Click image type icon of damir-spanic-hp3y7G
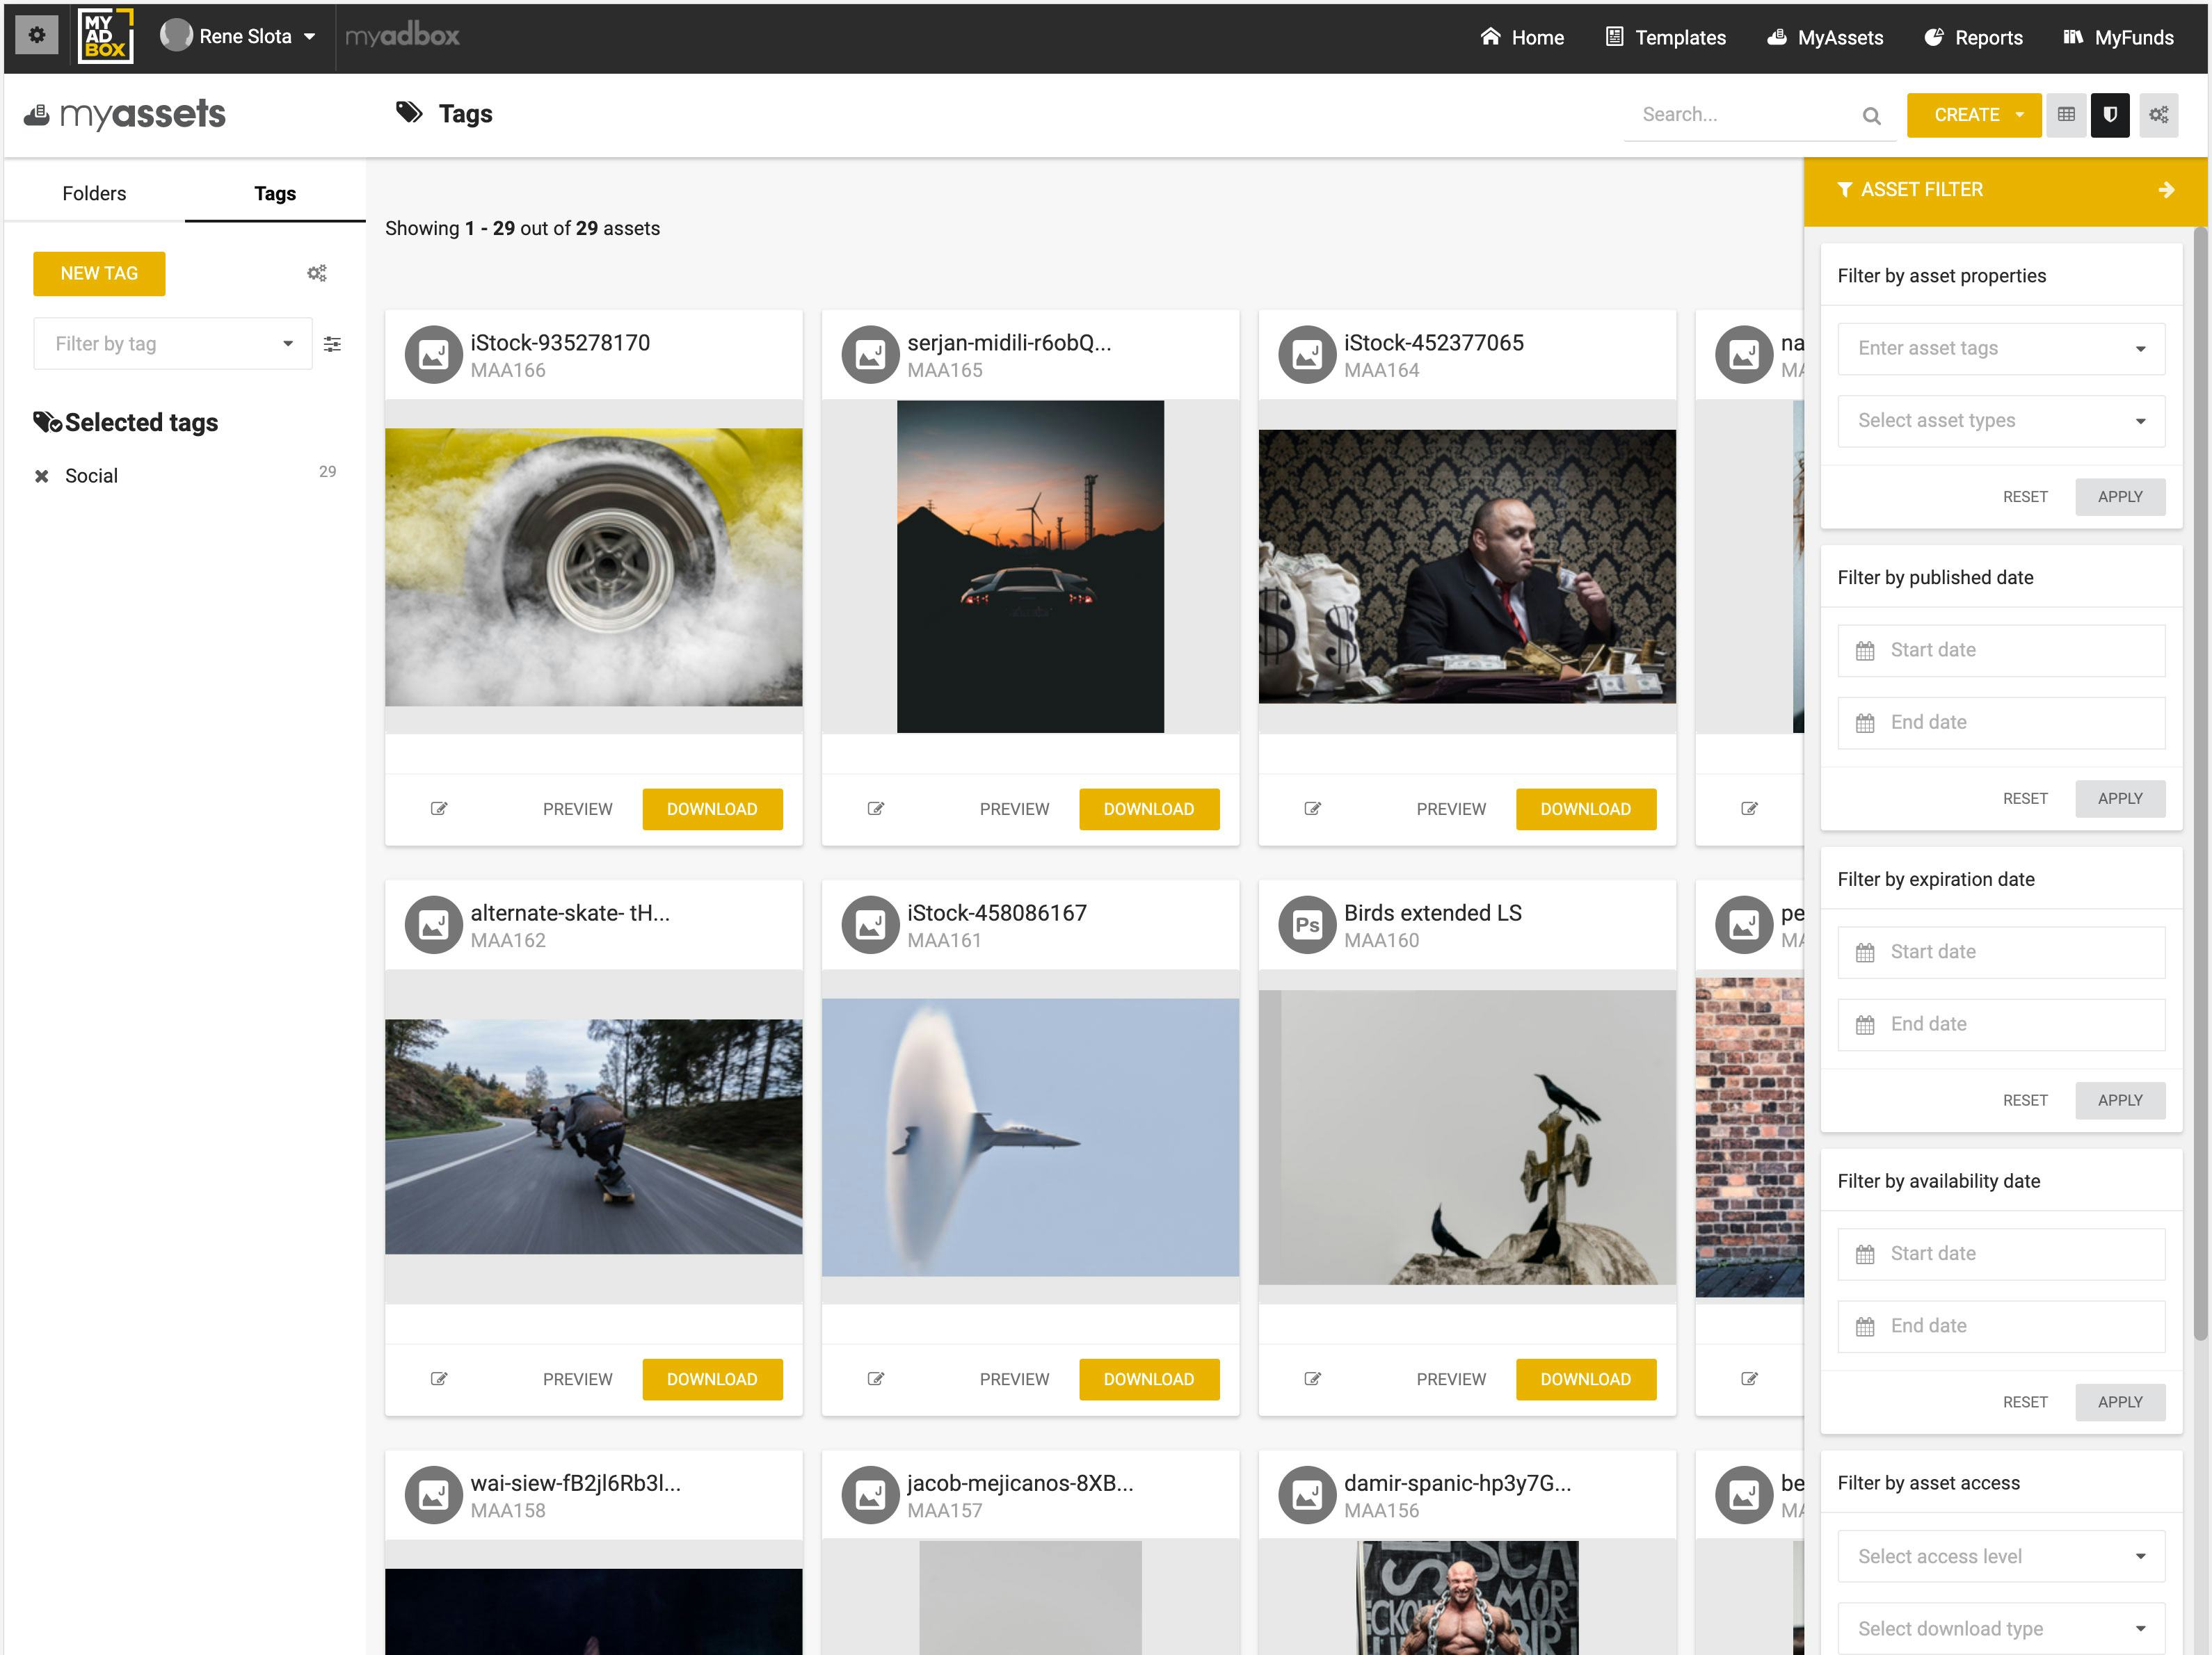 [x=1307, y=1495]
